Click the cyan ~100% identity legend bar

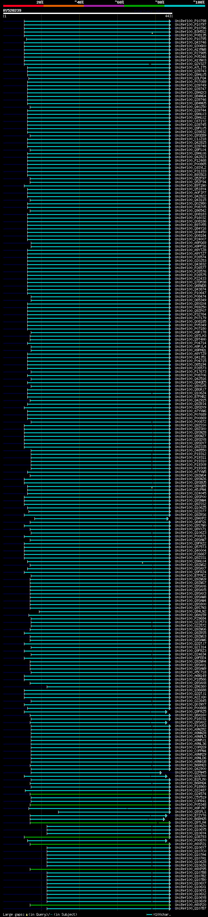tap(185, 6)
